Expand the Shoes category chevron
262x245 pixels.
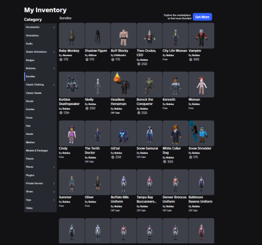pos(54,191)
